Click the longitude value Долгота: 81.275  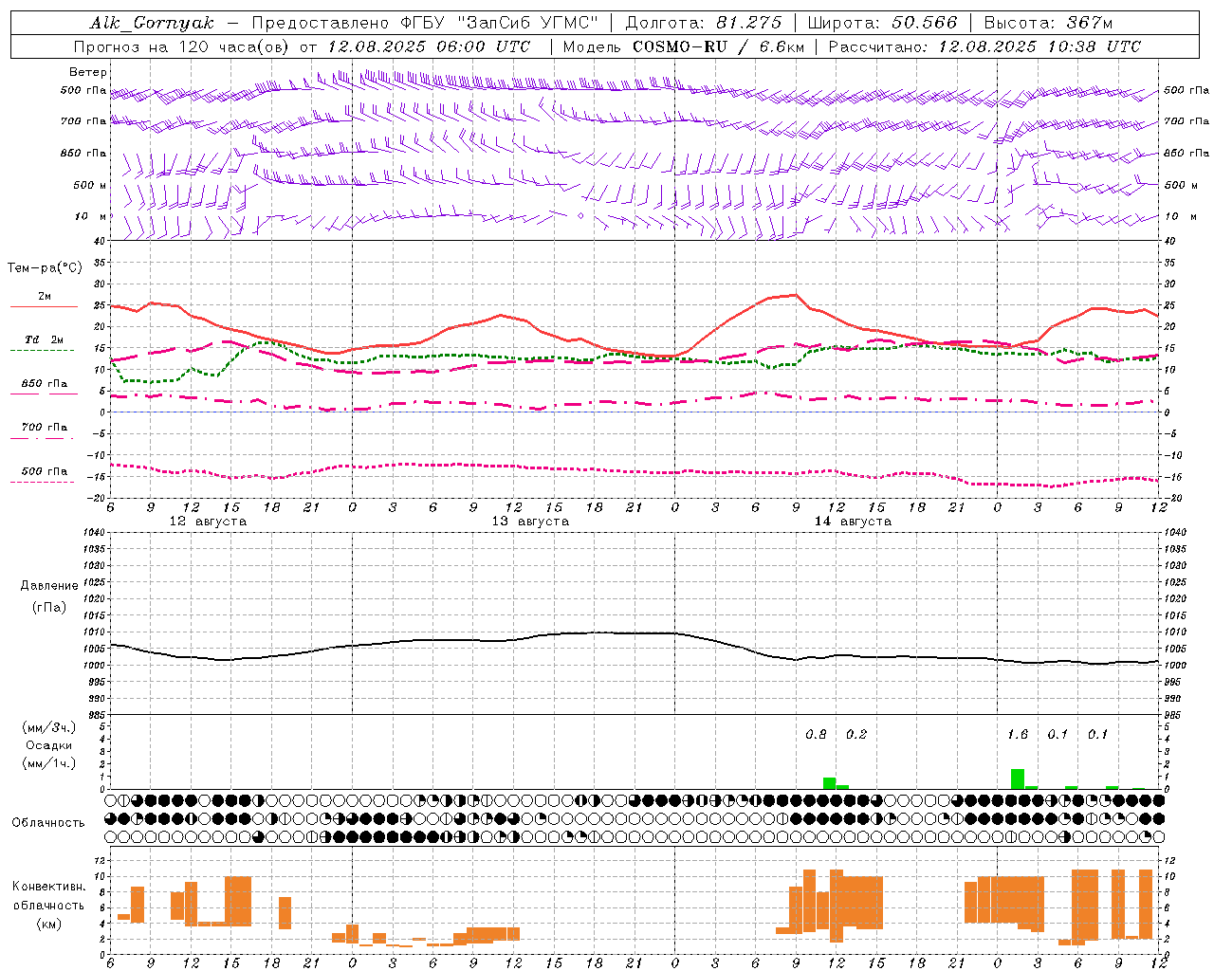[704, 23]
